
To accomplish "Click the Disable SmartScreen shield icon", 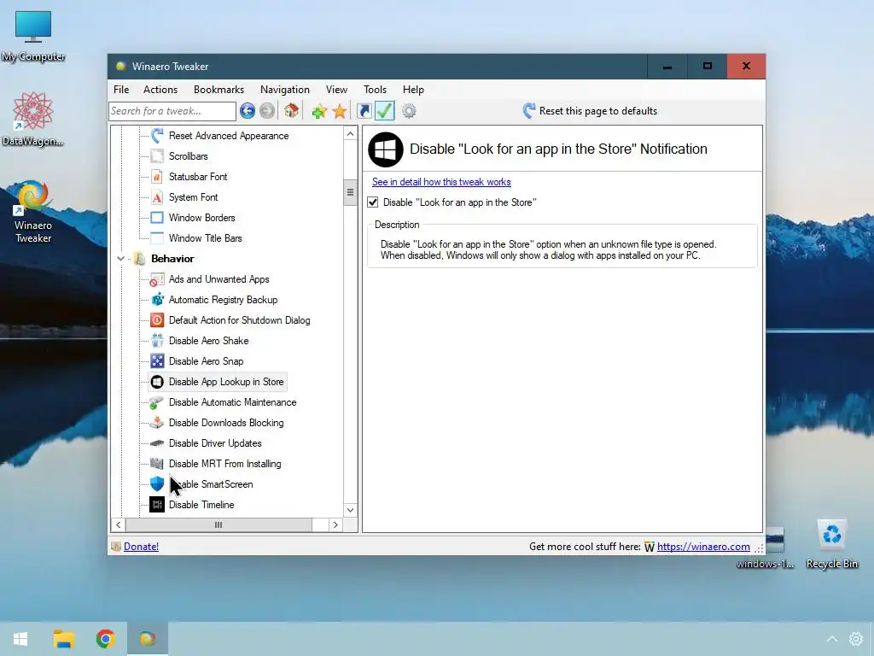I will click(x=157, y=484).
